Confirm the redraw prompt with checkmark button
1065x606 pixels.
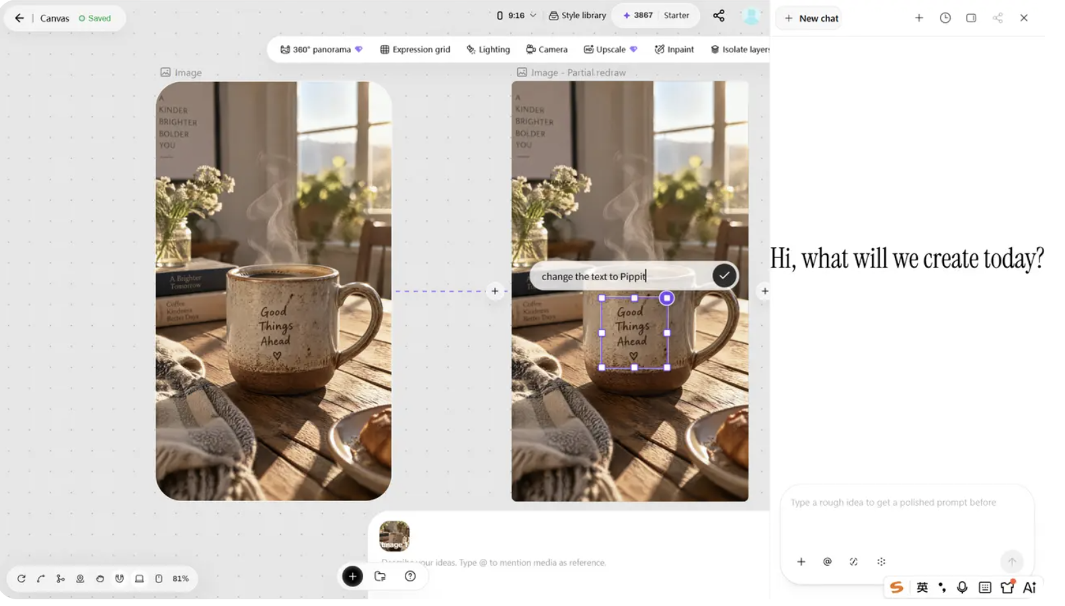[x=724, y=275]
